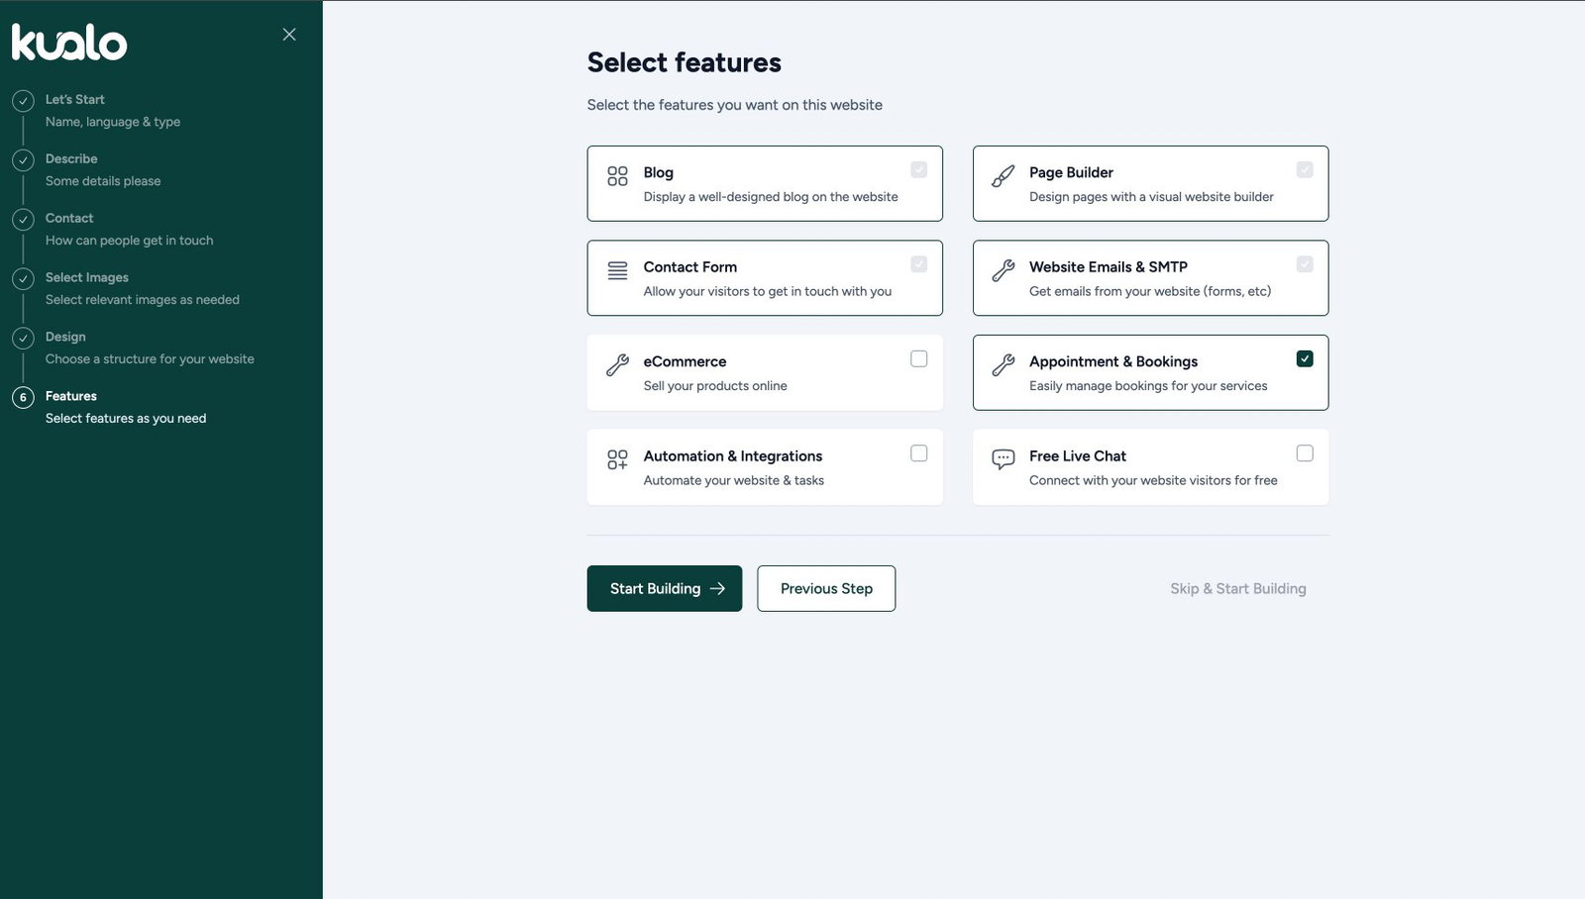Screen dimensions: 1585x899
Task: Click 'Connect with your website visitors for free'
Action: click(1153, 480)
